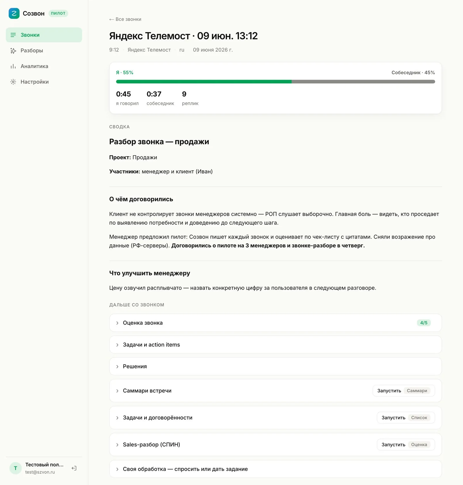Click the Разбор звонка — продажи heading
The height and width of the screenshot is (485, 463).
tap(159, 142)
